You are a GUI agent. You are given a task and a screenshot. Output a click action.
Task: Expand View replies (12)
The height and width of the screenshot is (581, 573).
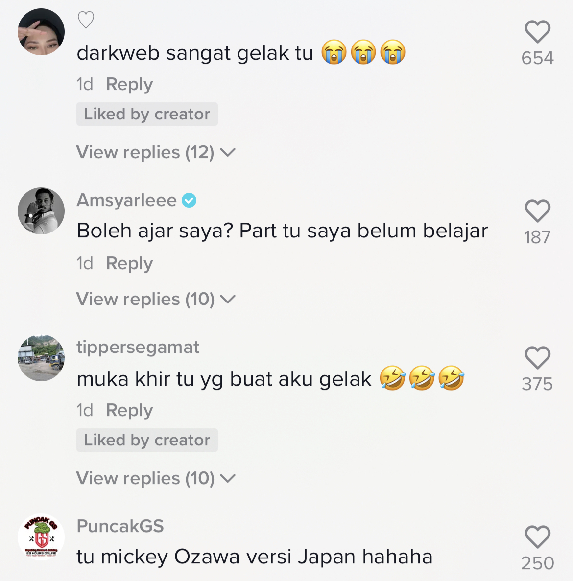[156, 152]
